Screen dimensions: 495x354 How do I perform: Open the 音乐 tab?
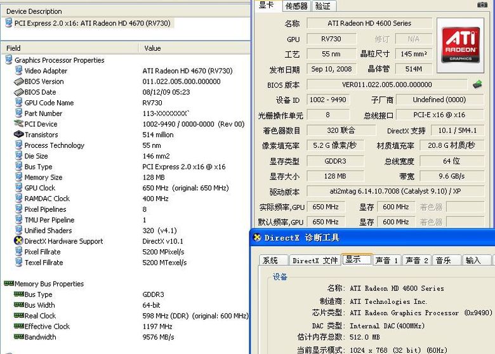click(447, 260)
